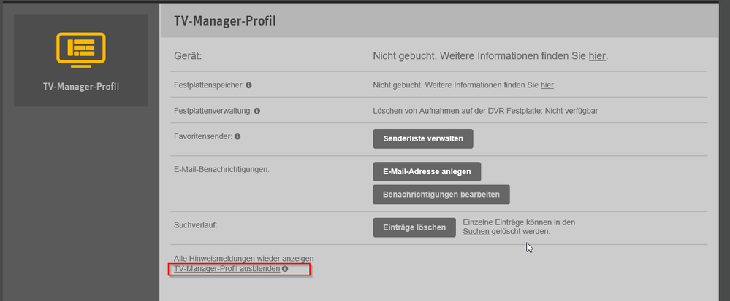The image size is (730, 301).
Task: Click Alle Hinweismeldungen wieder anzeigen link
Action: (x=244, y=258)
